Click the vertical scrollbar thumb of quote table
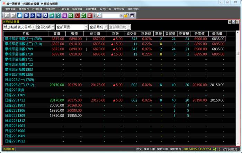The width and height of the screenshot is (242, 153). click(x=238, y=53)
